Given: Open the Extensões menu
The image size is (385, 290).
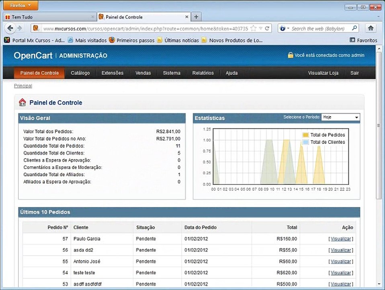Looking at the screenshot, I should tap(113, 73).
